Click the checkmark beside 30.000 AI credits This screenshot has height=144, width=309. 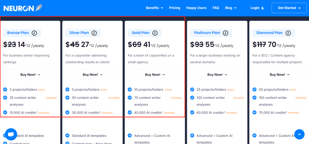(67, 112)
